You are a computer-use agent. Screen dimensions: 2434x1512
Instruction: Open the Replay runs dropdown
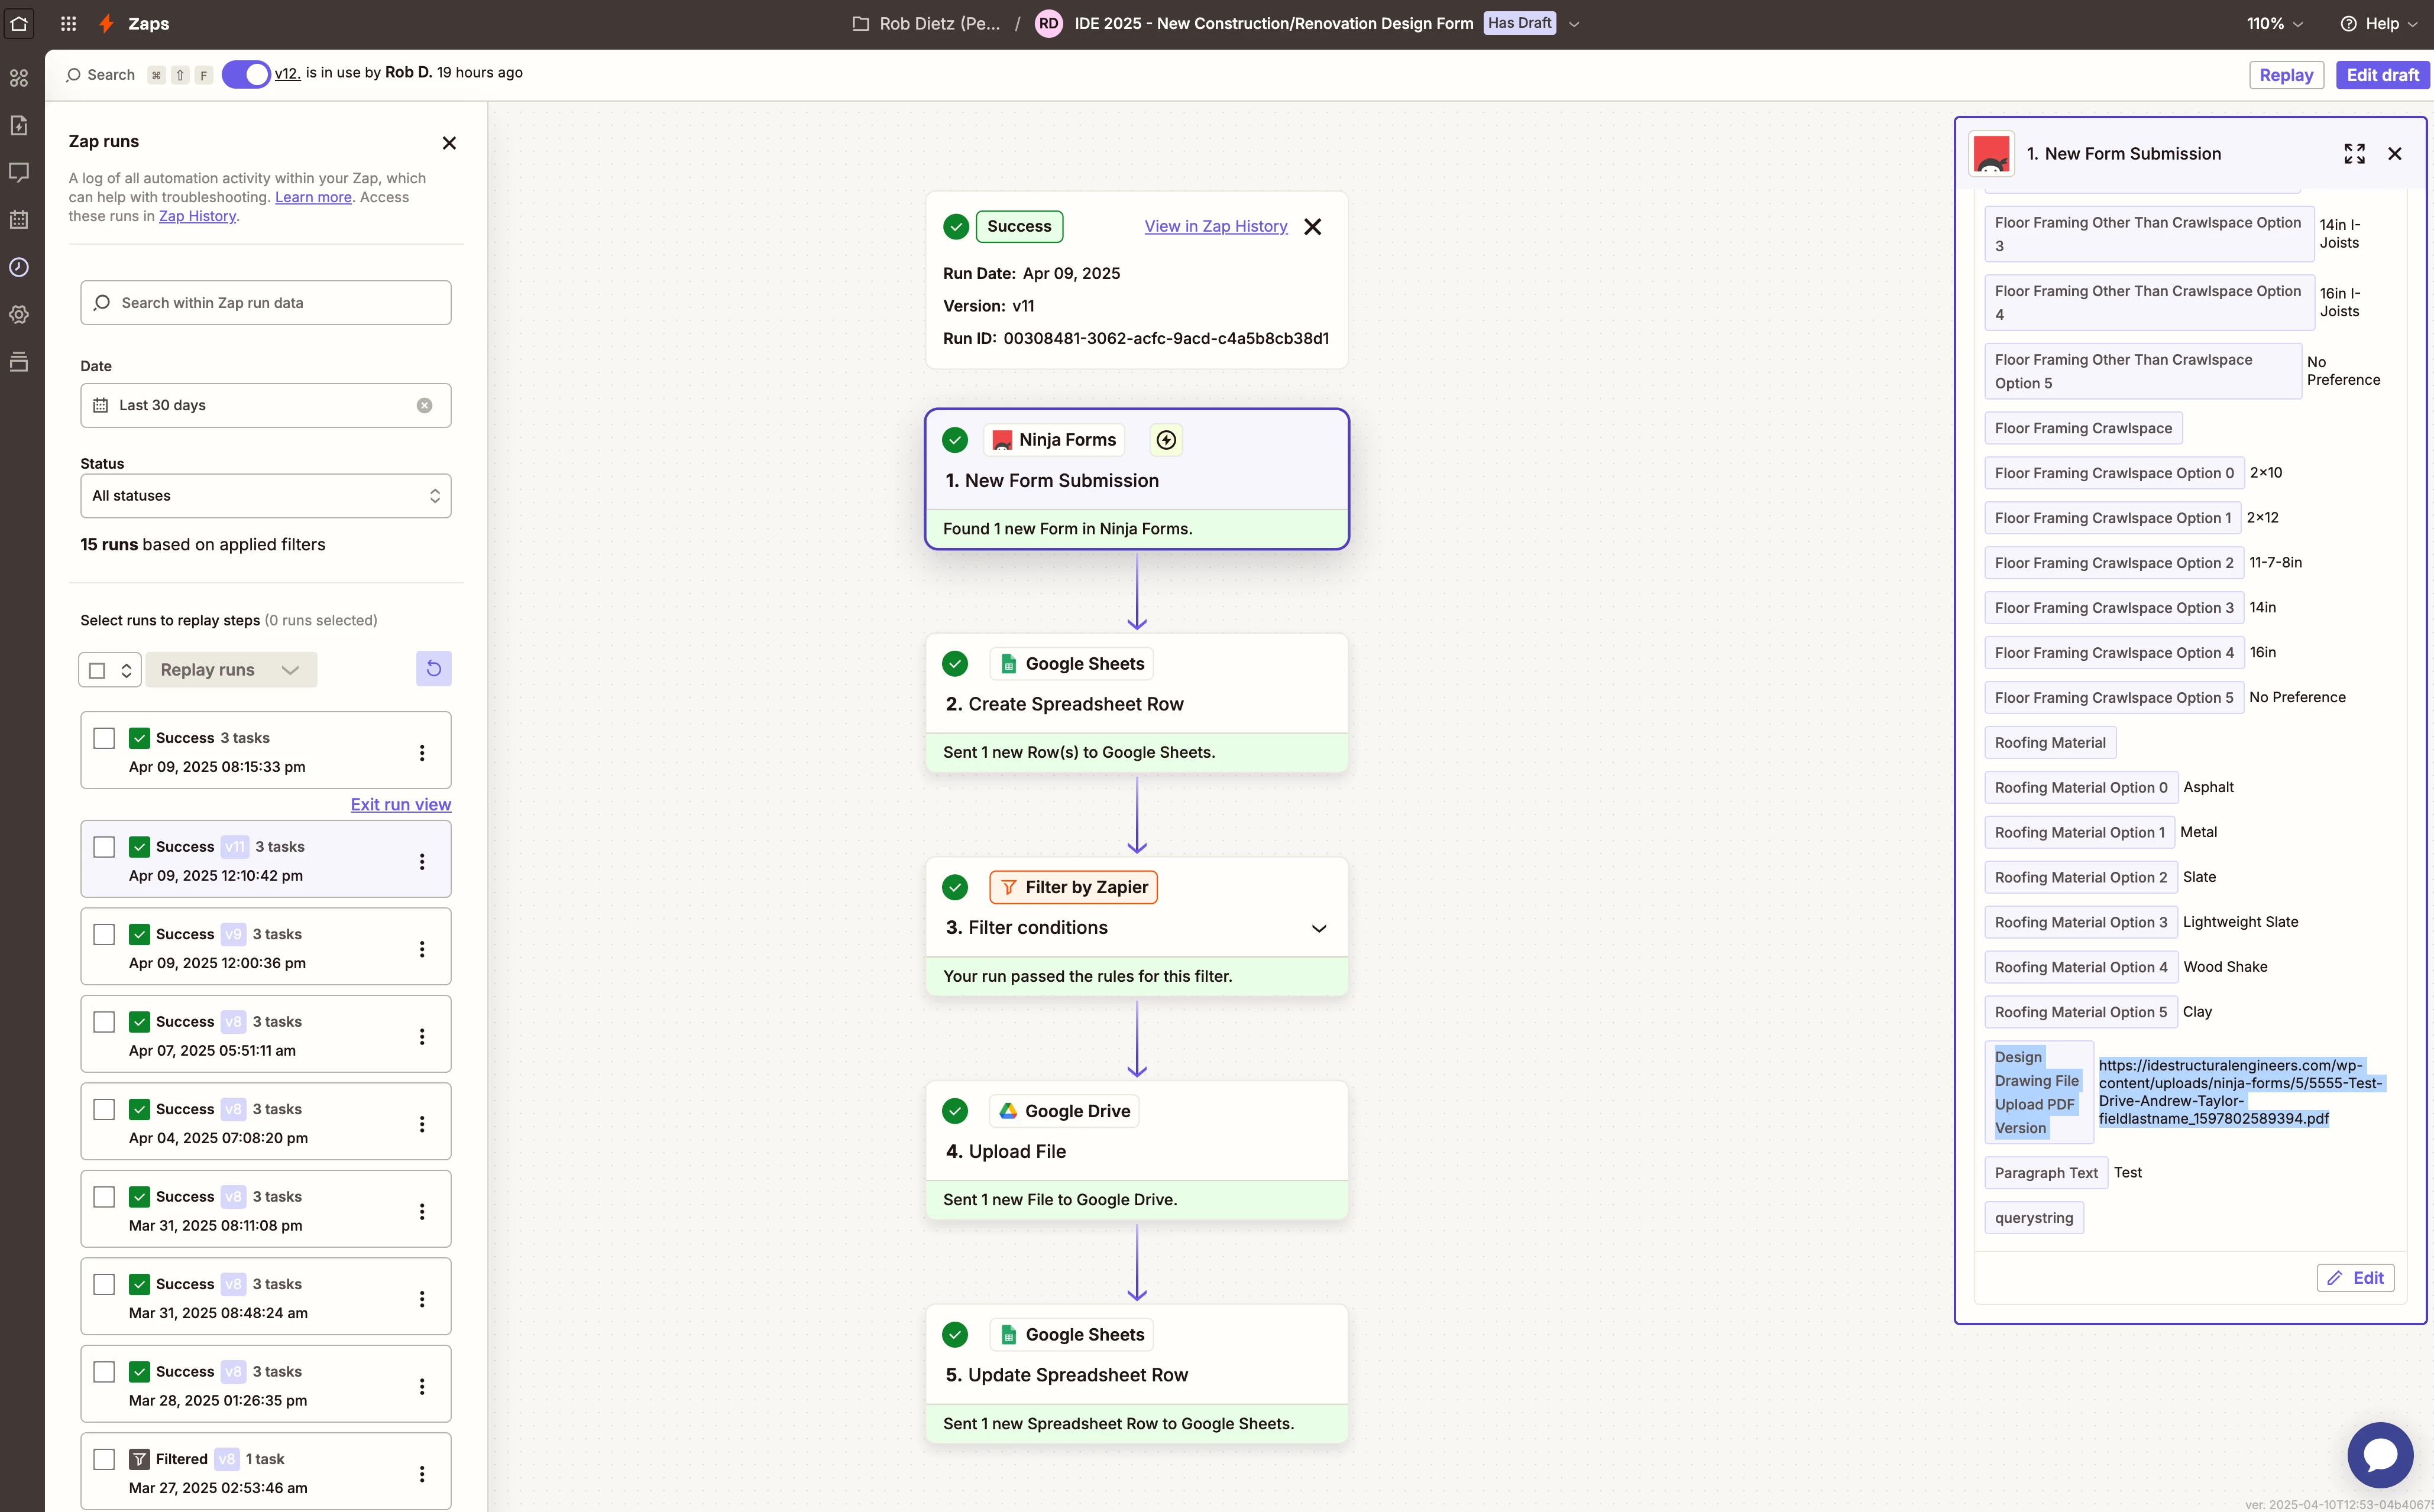click(x=231, y=670)
